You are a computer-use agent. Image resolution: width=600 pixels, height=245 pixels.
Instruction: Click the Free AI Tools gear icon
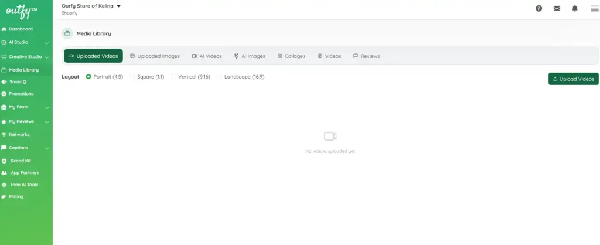tap(4, 185)
